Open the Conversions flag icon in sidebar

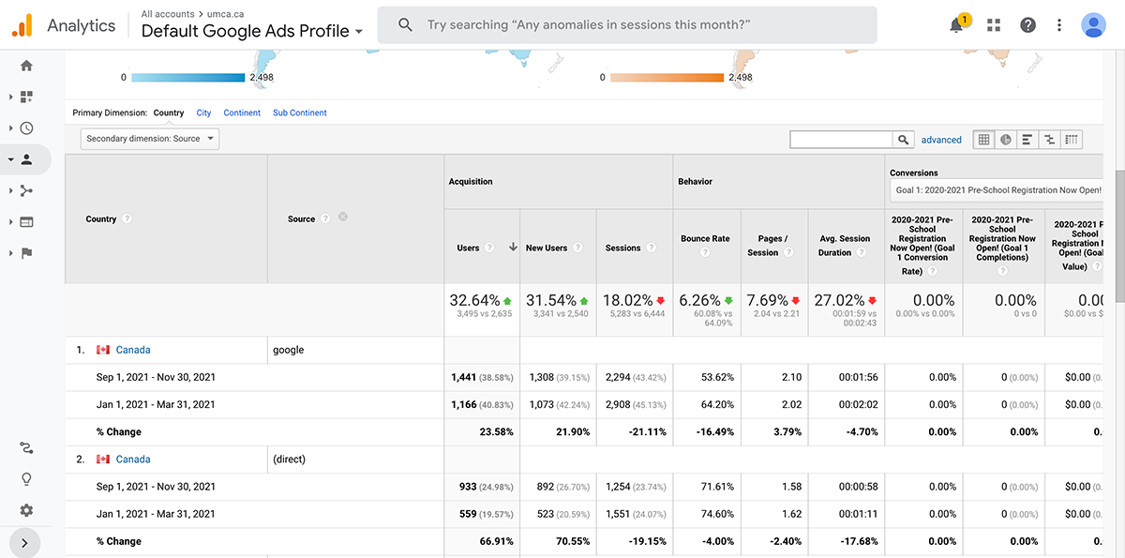pyautogui.click(x=26, y=253)
